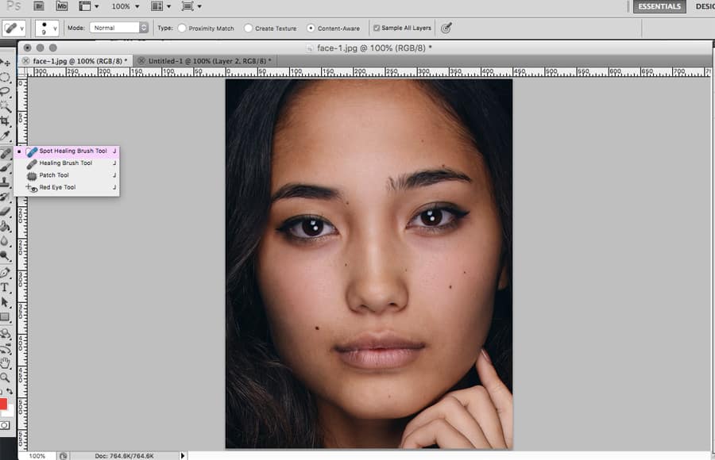This screenshot has height=460, width=715.
Task: Click the Clone Stamp tool
Action: pos(6,182)
